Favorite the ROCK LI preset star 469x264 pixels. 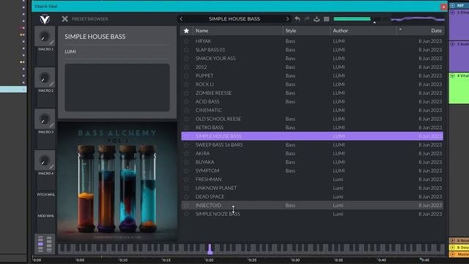pos(186,84)
